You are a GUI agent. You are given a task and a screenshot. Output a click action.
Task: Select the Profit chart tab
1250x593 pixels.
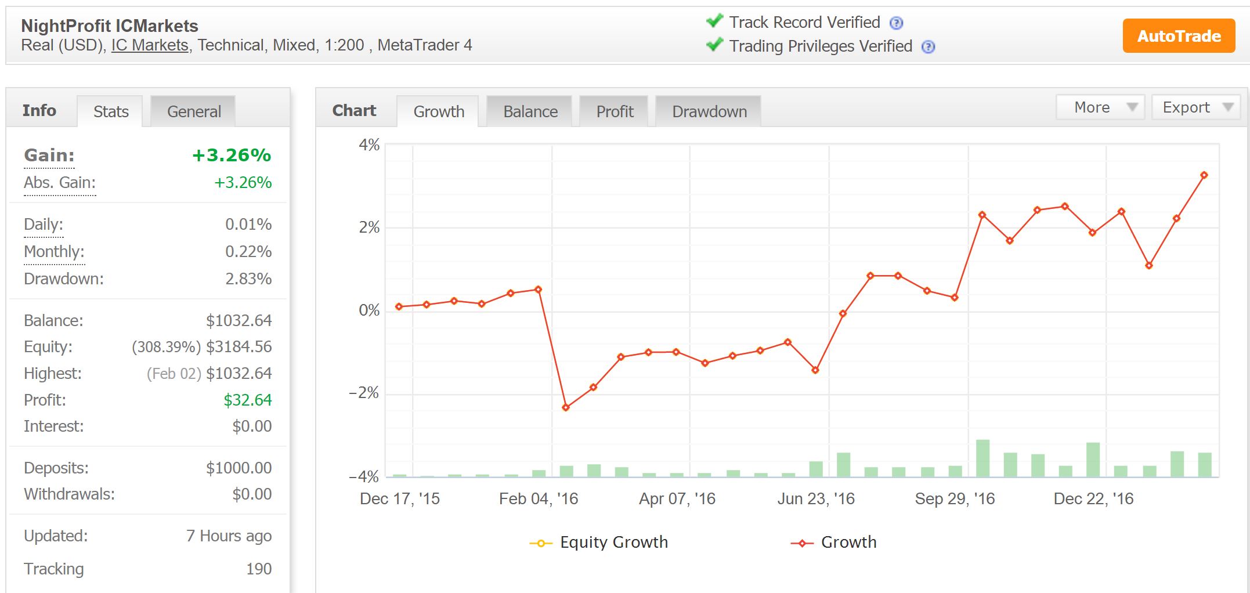[x=614, y=111]
